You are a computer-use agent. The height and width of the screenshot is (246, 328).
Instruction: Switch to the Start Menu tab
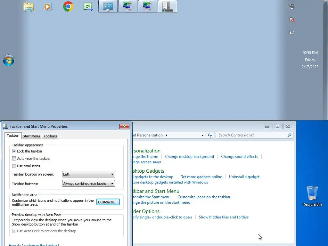31,136
